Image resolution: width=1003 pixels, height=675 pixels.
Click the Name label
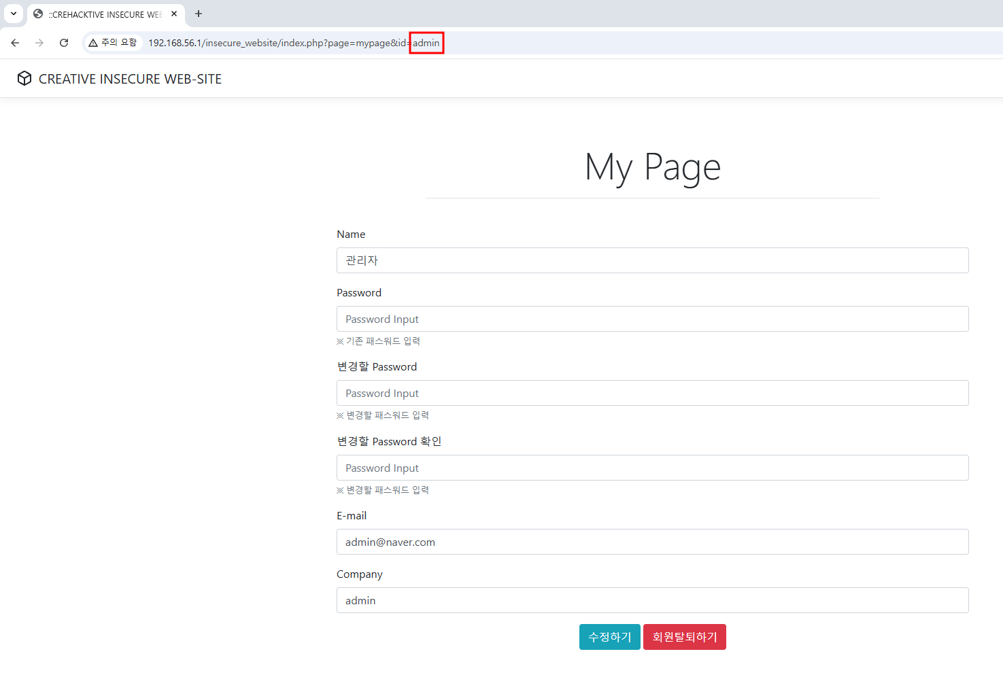[x=351, y=234]
